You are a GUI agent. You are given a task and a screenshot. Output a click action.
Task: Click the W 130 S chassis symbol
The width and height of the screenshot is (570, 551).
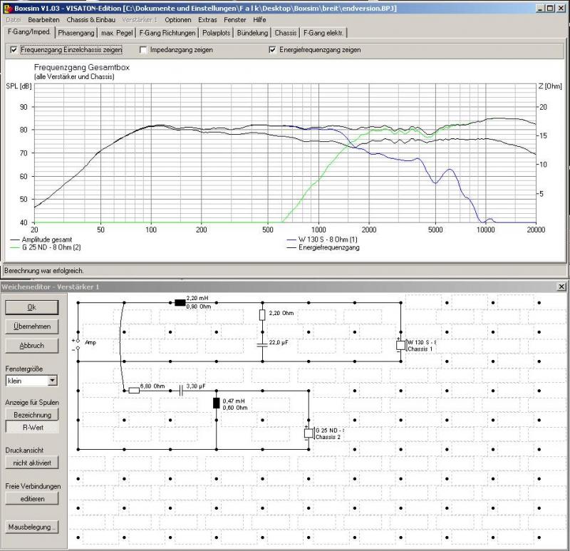400,345
